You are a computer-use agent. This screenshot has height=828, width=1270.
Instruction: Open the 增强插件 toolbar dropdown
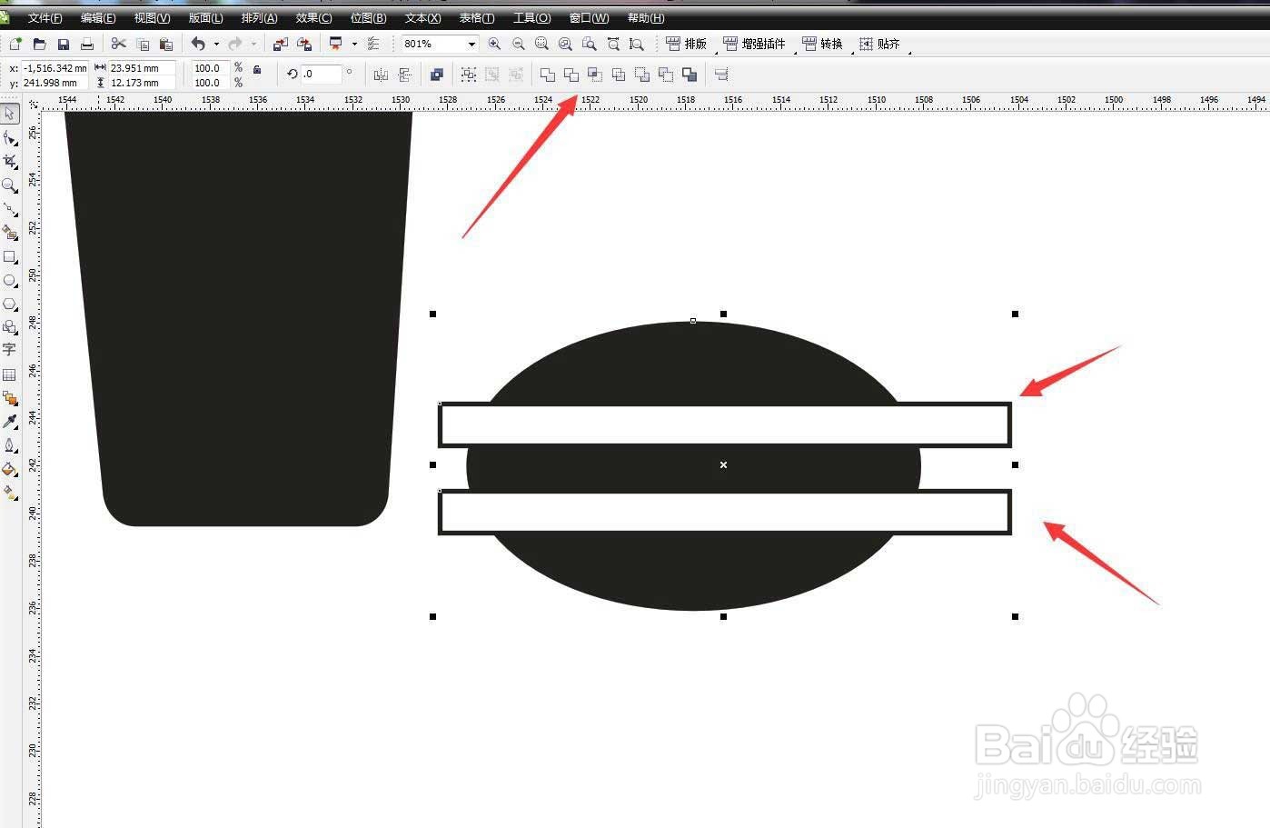click(754, 44)
